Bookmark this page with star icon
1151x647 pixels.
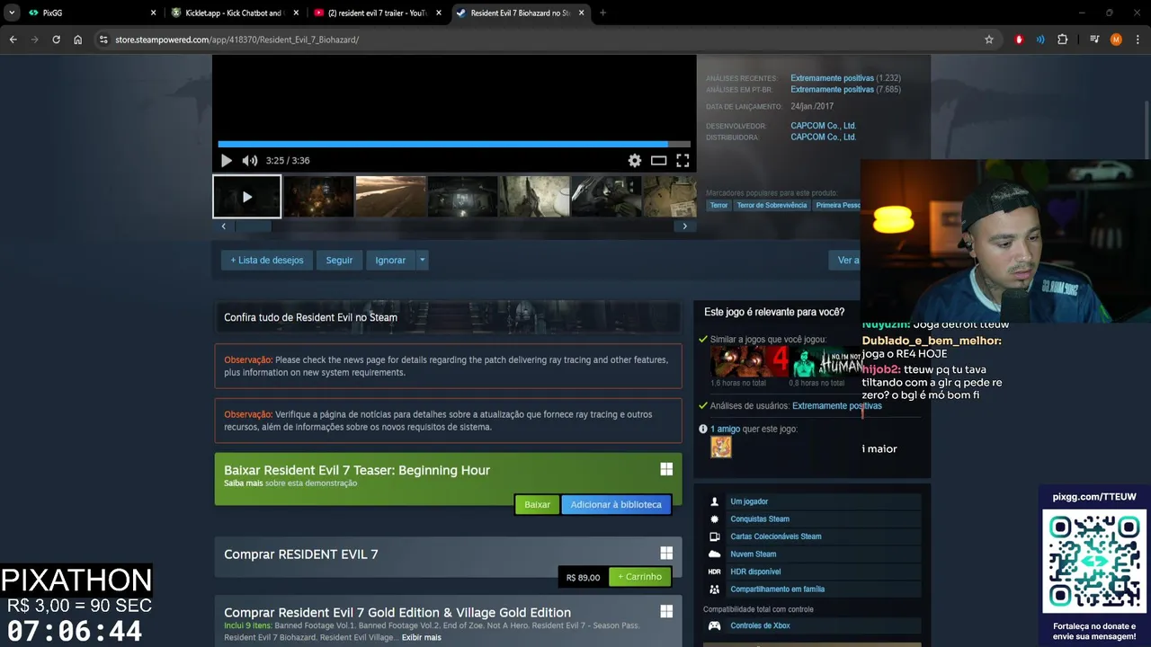pos(989,40)
